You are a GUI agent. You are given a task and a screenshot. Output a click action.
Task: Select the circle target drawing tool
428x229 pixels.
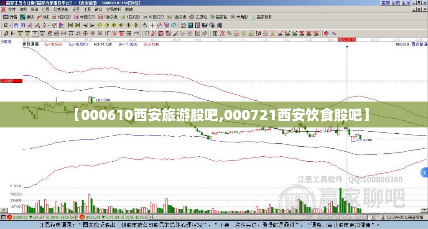pyautogui.click(x=85, y=33)
